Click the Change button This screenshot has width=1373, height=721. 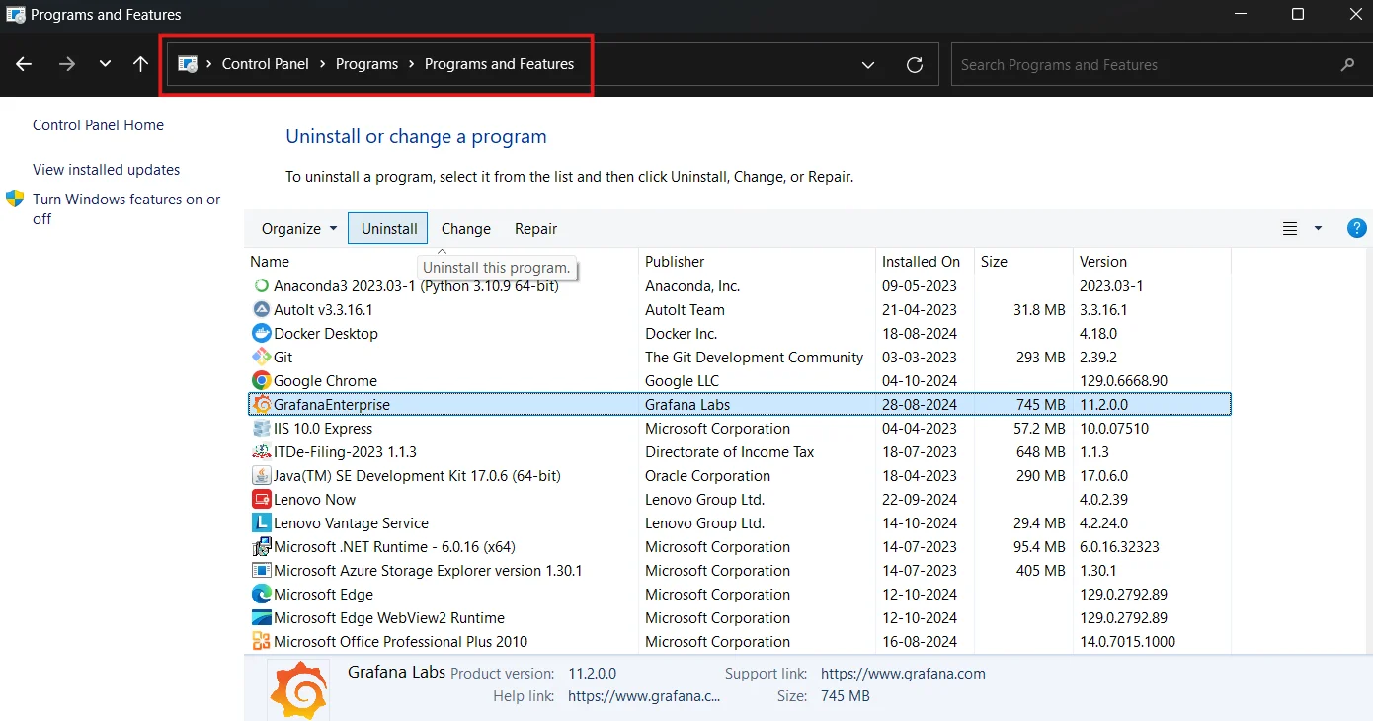tap(466, 229)
